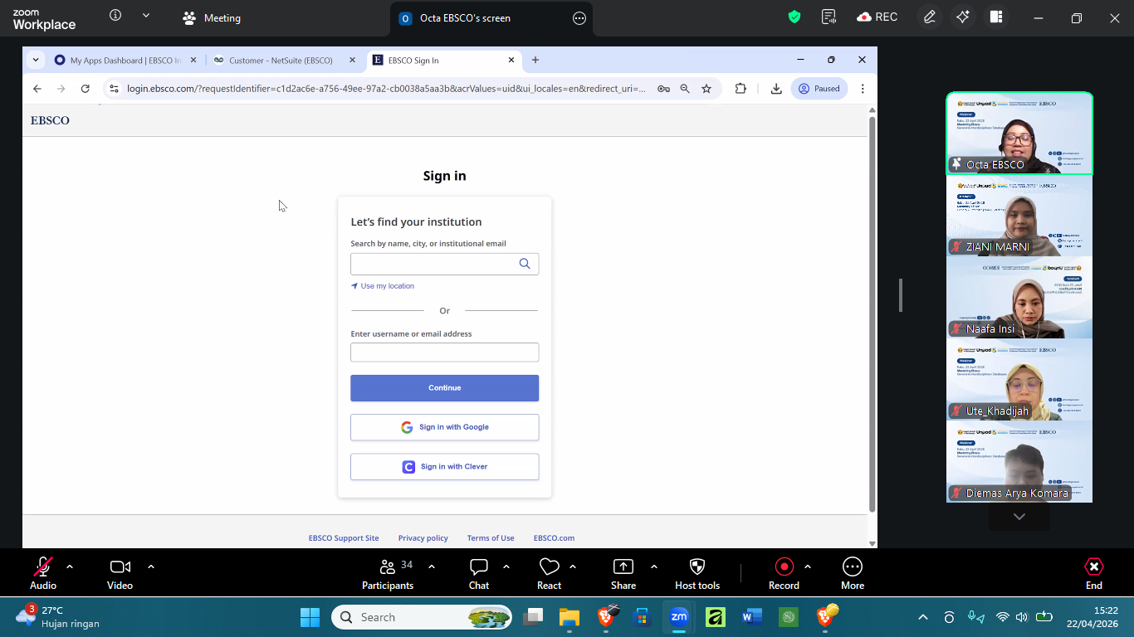Choose Sign in with Clever
The width and height of the screenshot is (1134, 637).
[444, 467]
